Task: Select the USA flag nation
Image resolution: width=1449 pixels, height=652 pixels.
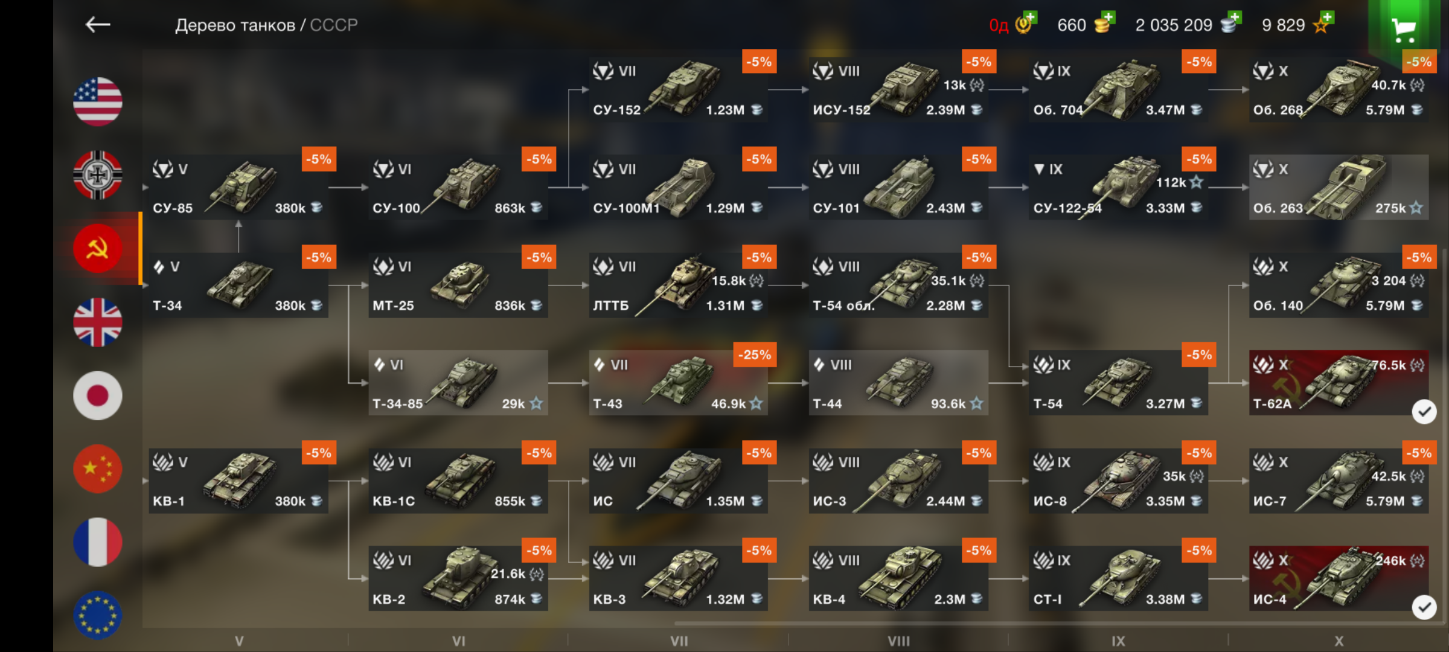Action: [x=98, y=101]
